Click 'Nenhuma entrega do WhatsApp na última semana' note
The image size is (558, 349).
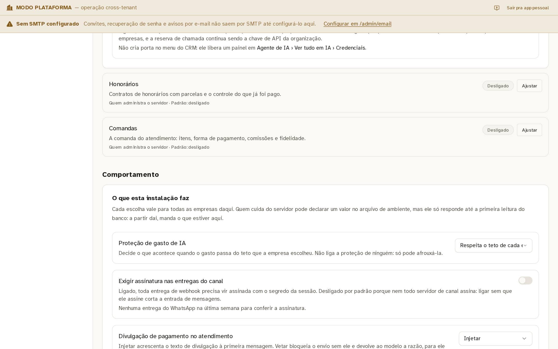[212, 308]
